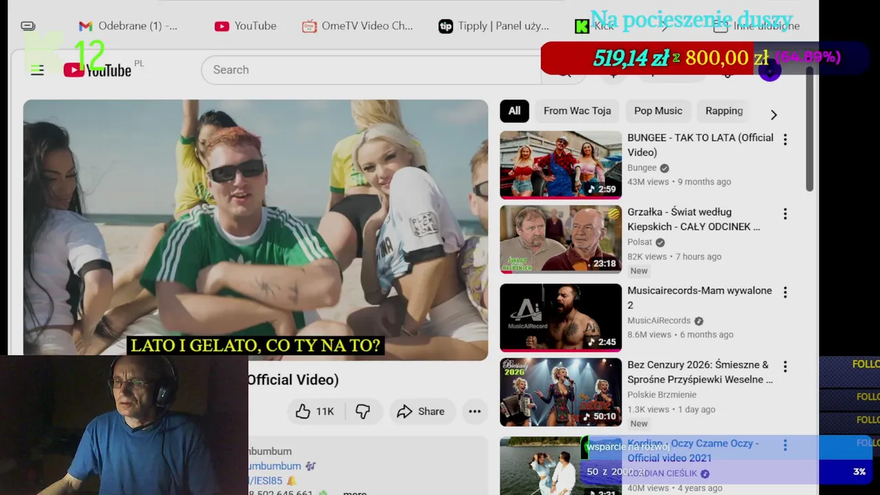Visit the MusicAiRecords channel
The height and width of the screenshot is (495, 880).
click(x=659, y=320)
